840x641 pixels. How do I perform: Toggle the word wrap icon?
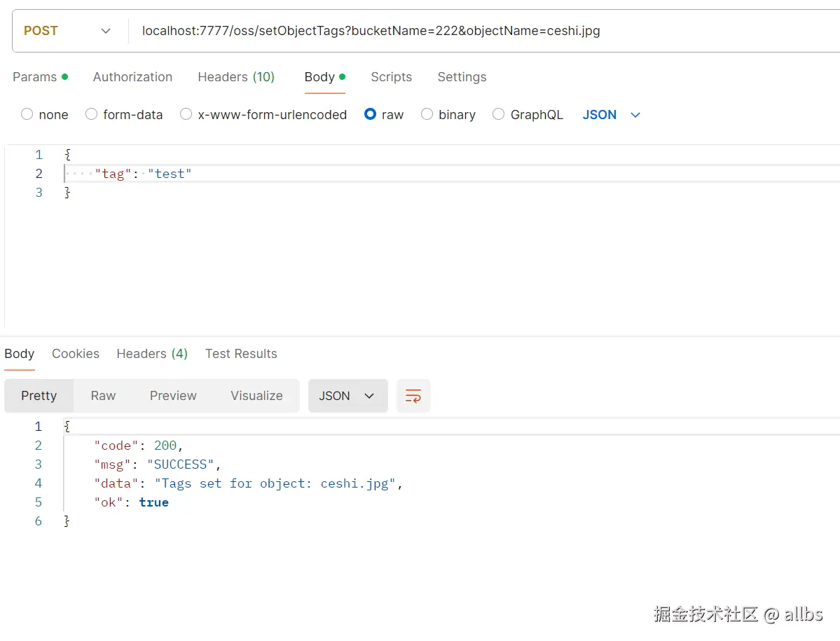(x=413, y=396)
